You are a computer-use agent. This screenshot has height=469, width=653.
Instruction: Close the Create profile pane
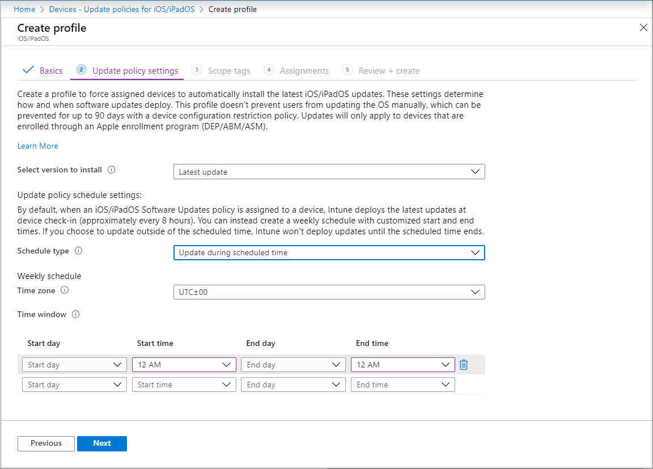[643, 27]
